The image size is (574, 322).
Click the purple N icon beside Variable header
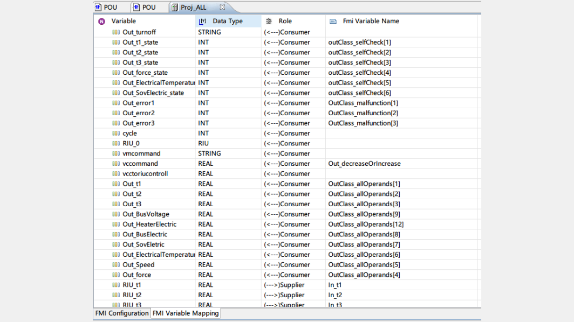tap(101, 22)
